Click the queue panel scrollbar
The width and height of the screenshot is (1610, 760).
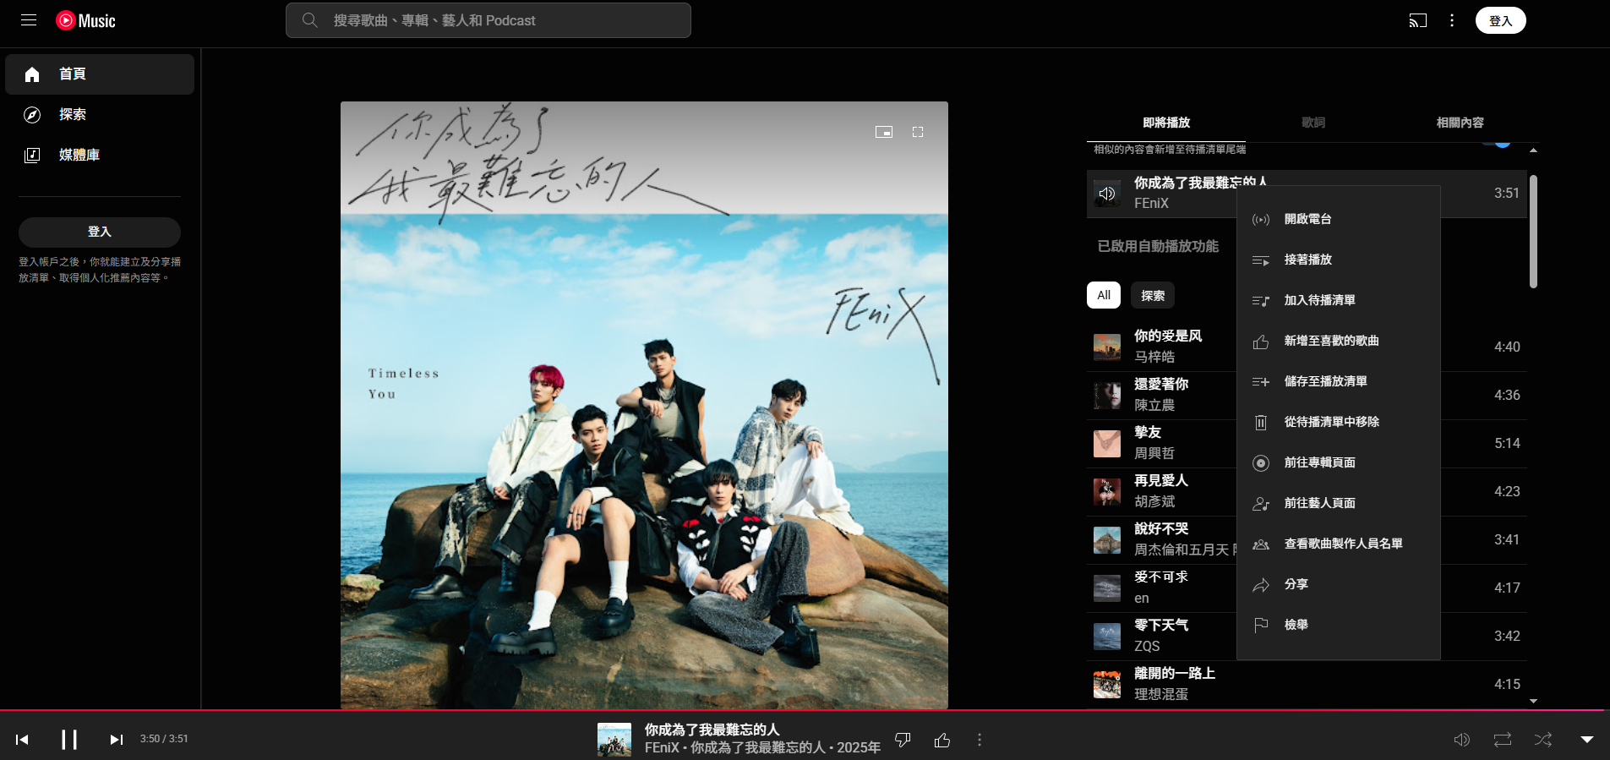pyautogui.click(x=1533, y=232)
